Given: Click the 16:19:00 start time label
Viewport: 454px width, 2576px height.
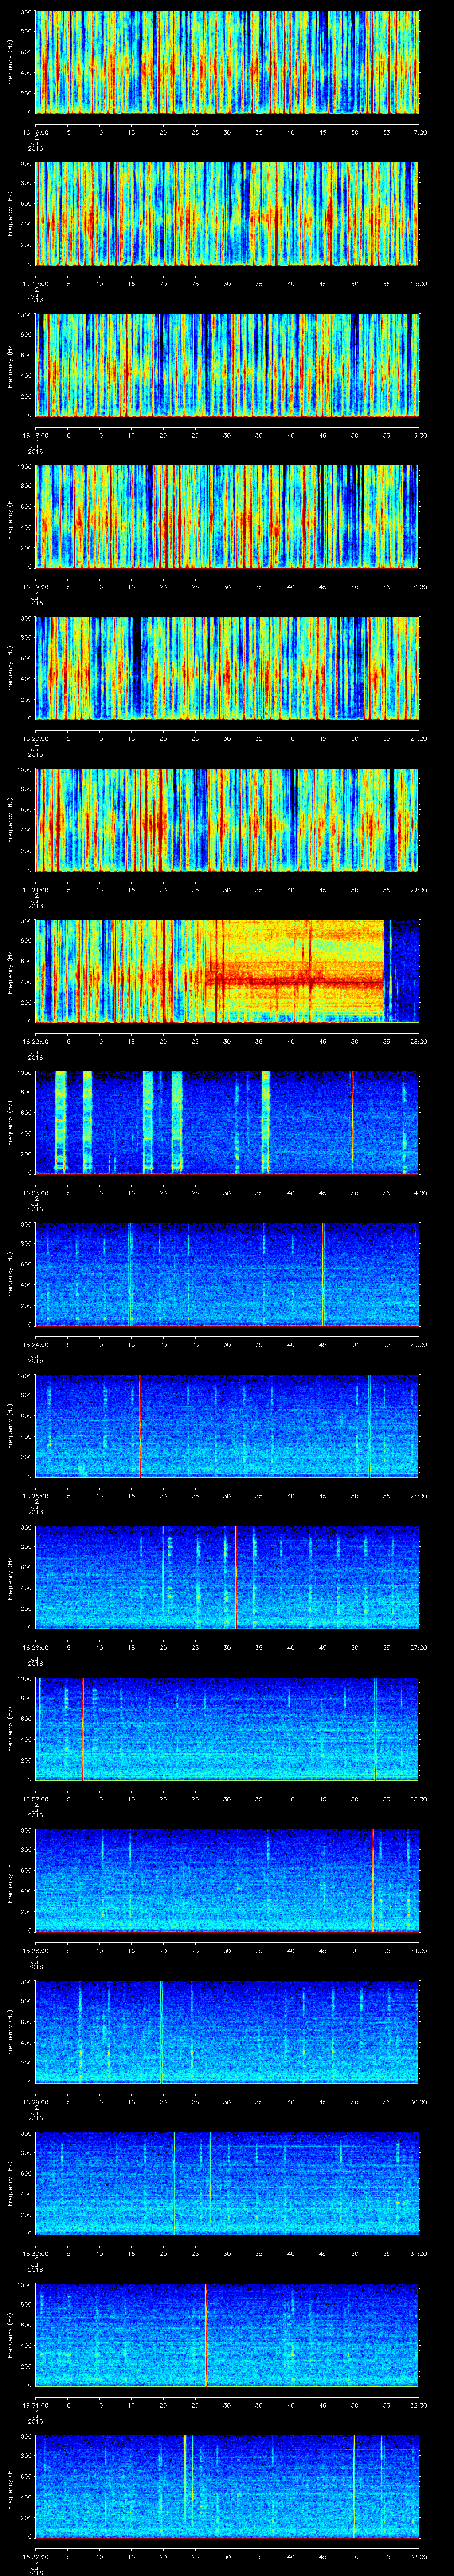Looking at the screenshot, I should point(35,587).
